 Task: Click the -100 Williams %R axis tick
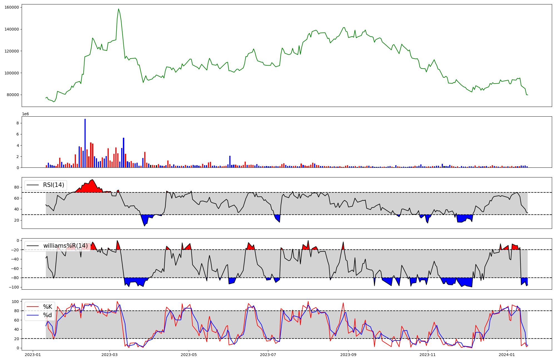pos(13,287)
